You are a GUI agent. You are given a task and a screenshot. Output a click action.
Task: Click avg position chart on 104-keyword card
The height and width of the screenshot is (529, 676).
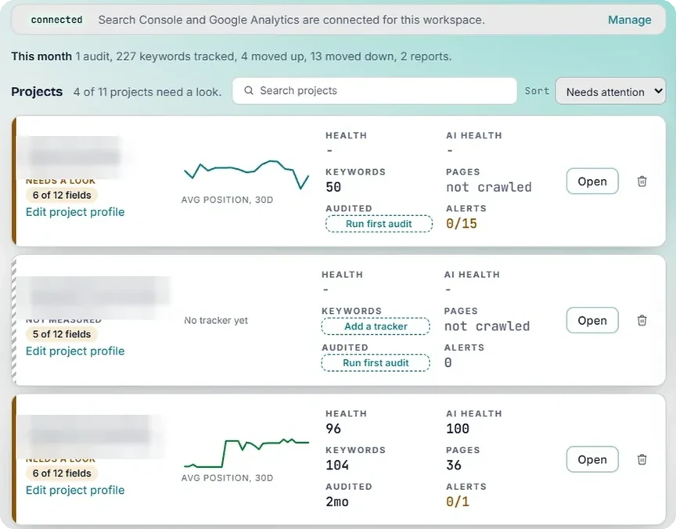(246, 452)
